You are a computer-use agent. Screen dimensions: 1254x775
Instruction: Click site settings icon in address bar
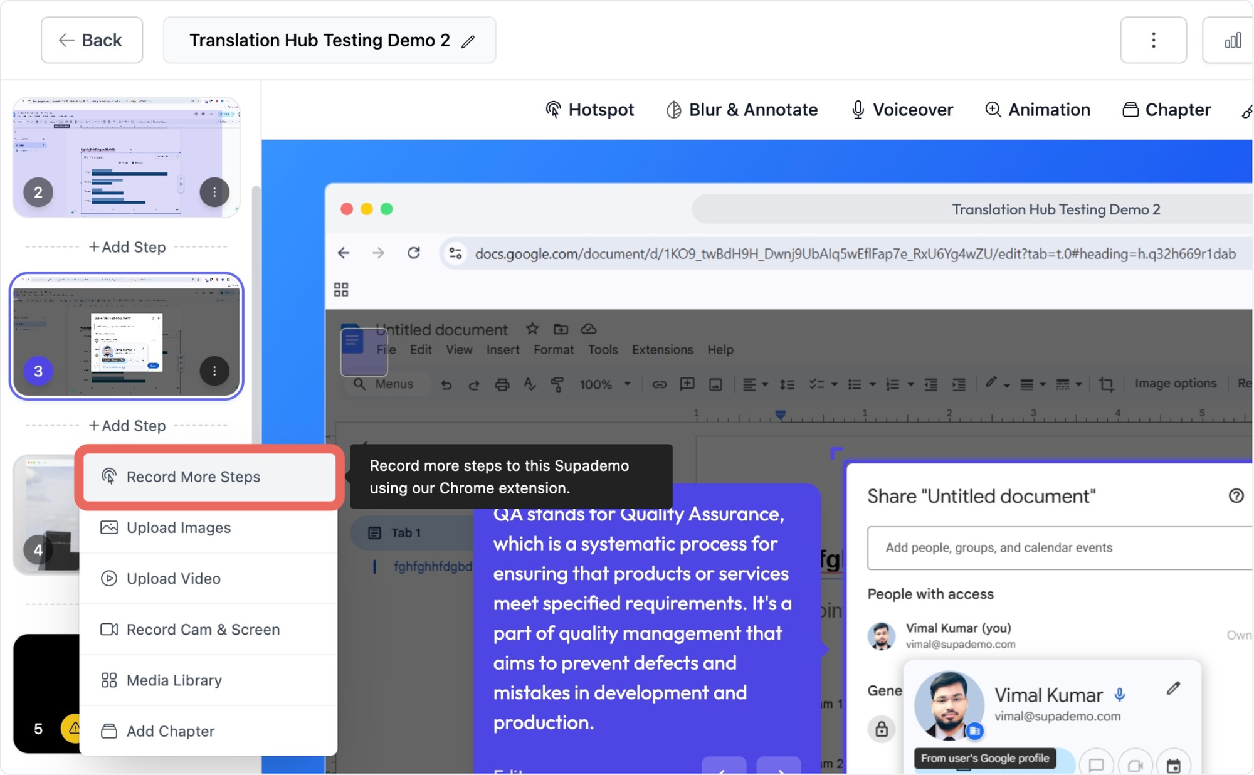tap(455, 253)
